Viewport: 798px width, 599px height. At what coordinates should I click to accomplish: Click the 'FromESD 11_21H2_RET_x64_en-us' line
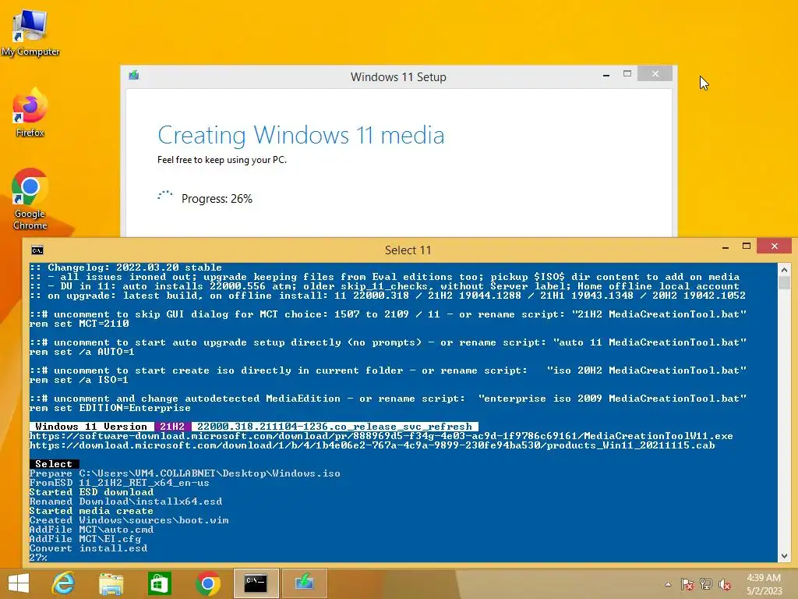point(119,483)
